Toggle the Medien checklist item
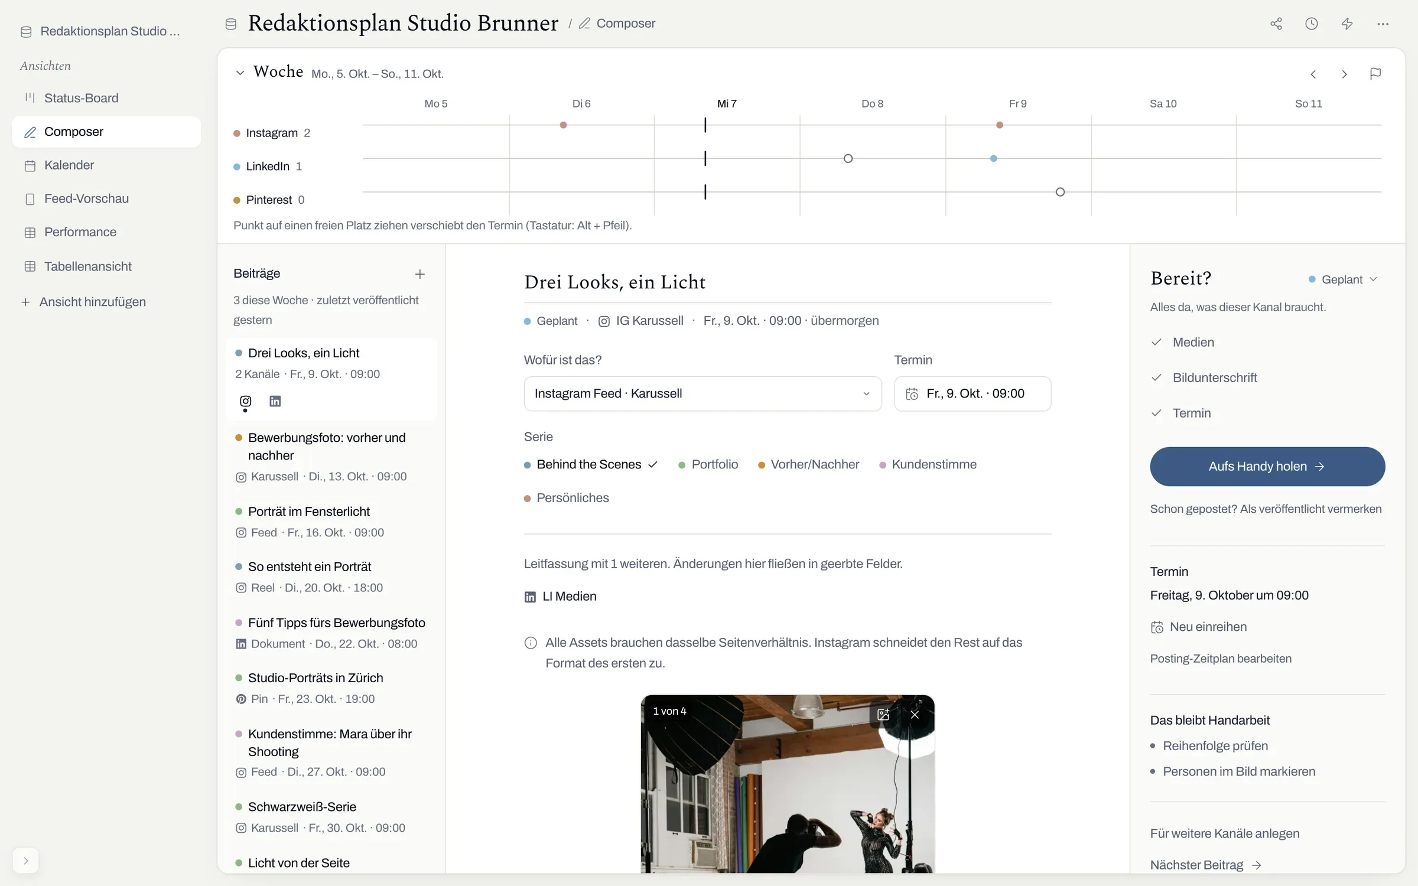The height and width of the screenshot is (886, 1418). coord(1183,343)
